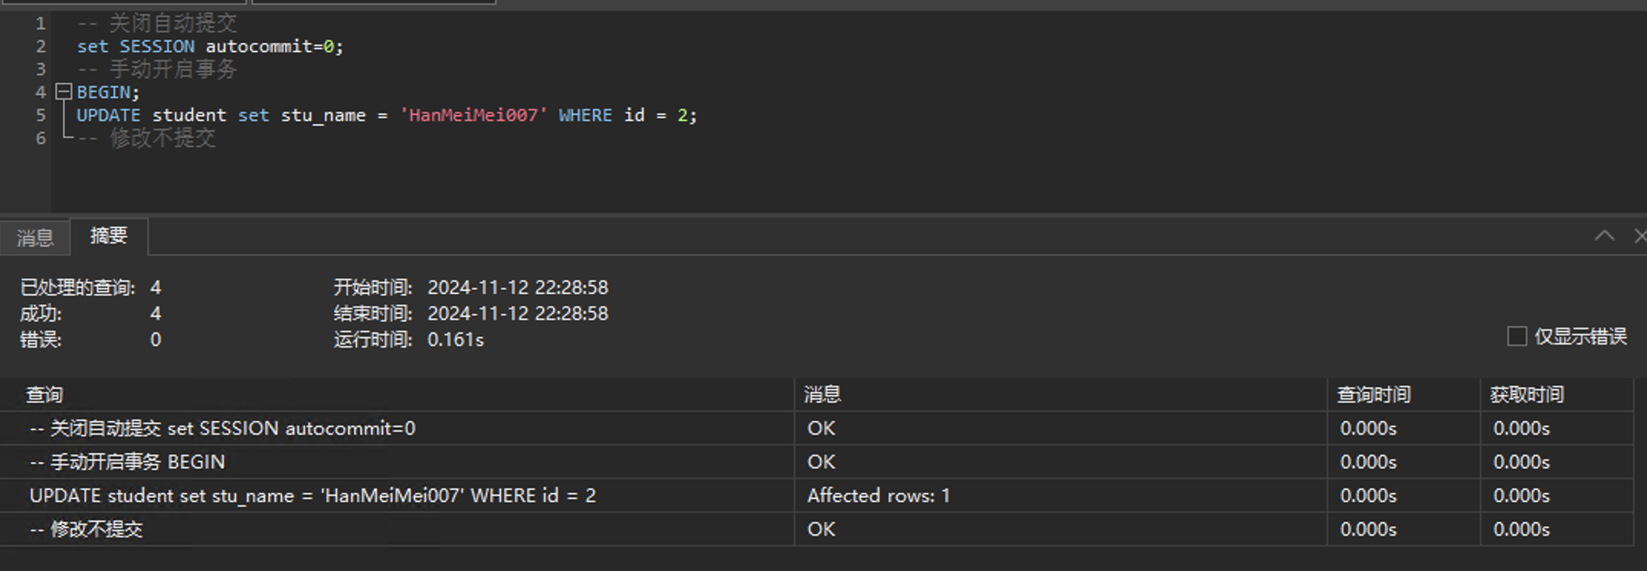Select the autocommit=0 query result row
Image resolution: width=1647 pixels, height=571 pixels.
click(x=222, y=429)
